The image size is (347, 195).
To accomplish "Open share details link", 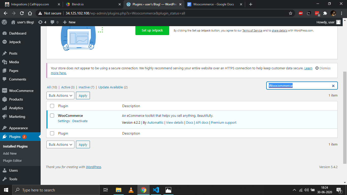I will point(279,30).
